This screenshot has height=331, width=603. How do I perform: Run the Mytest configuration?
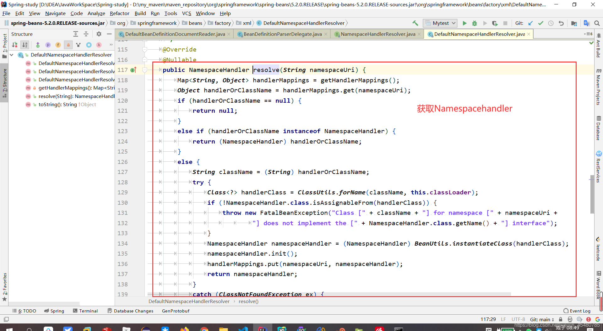(465, 23)
